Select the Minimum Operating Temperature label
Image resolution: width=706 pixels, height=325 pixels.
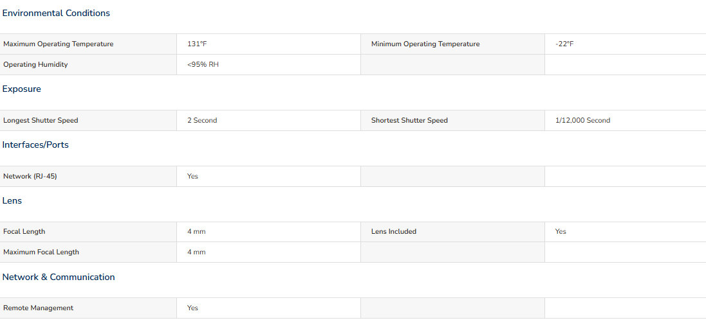coord(425,44)
